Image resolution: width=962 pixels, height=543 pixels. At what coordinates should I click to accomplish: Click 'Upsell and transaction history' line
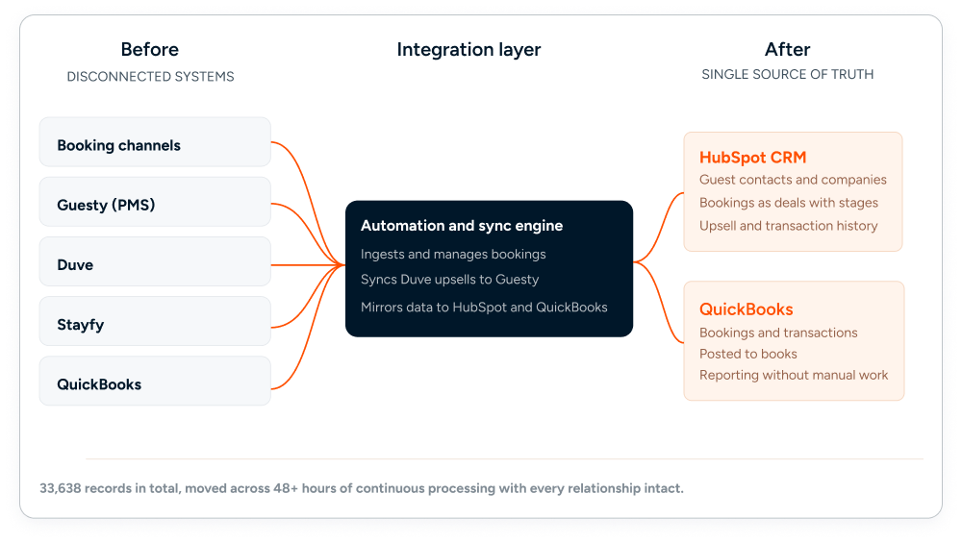[x=789, y=226]
